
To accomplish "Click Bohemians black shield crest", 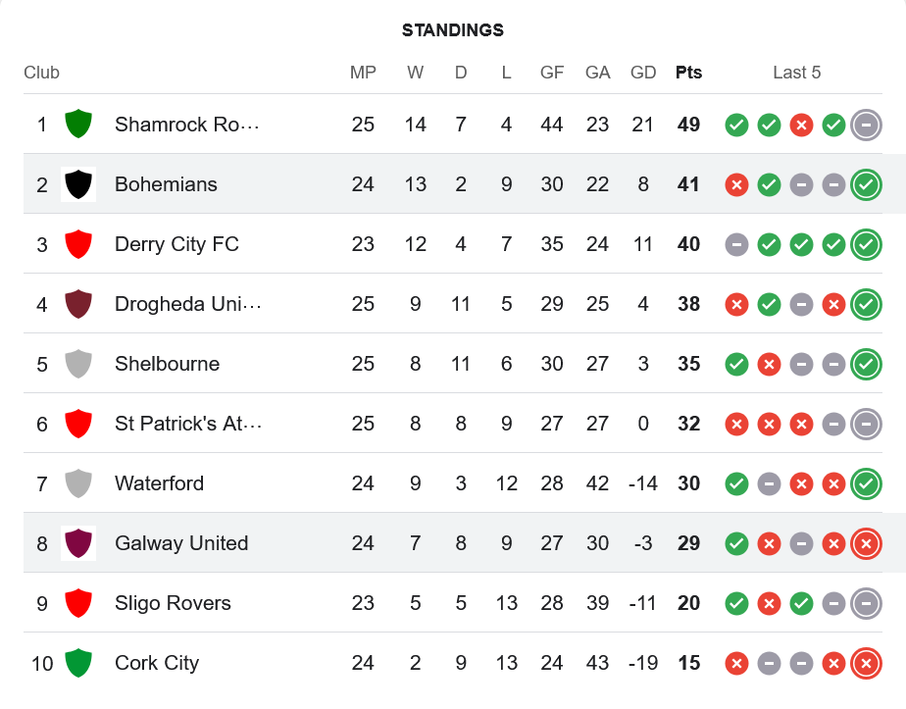I will 78,184.
